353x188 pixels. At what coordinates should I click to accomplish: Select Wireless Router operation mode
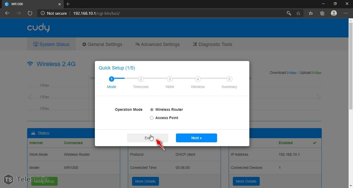152,109
